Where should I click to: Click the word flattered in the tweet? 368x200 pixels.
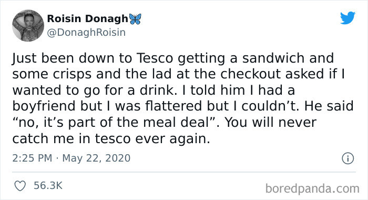point(173,106)
